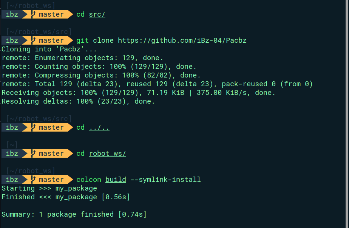
Task: Click the 'Summary: 1 package finished' line
Action: click(74, 214)
